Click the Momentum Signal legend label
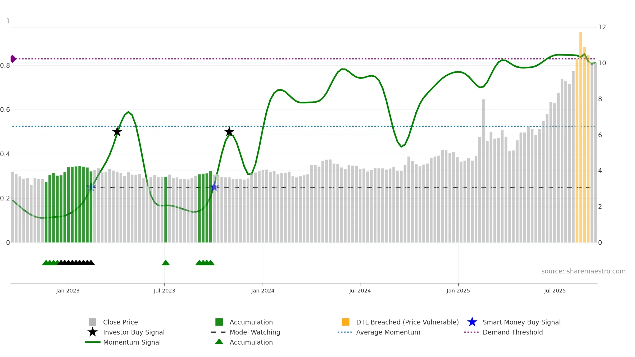Image resolution: width=635 pixels, height=357 pixels. 132,342
